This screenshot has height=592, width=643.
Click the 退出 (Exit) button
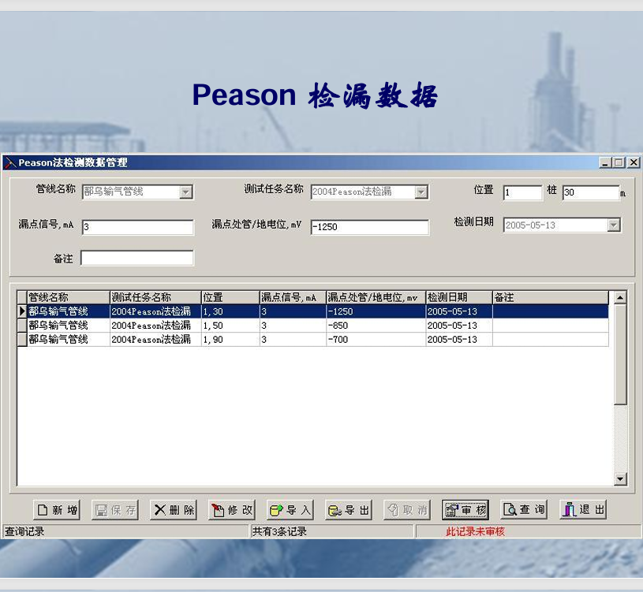coord(583,510)
